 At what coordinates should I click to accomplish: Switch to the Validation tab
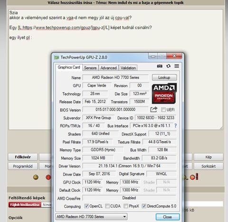[128, 68]
